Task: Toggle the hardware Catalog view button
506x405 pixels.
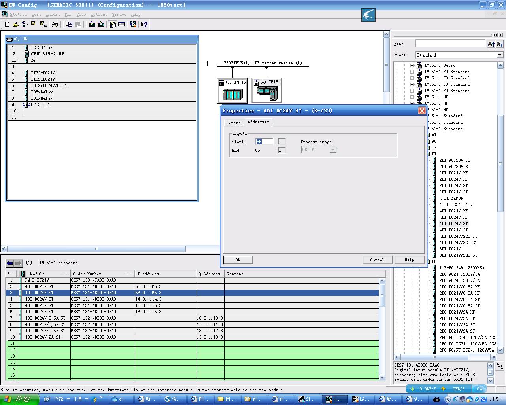Action: coord(113,25)
